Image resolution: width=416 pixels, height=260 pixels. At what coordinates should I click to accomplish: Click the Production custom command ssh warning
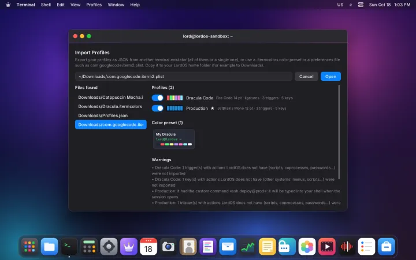point(246,194)
